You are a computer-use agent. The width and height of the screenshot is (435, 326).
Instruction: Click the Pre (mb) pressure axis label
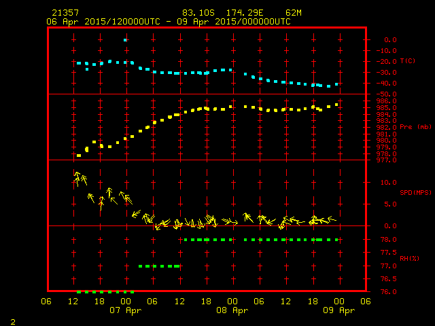(415, 127)
